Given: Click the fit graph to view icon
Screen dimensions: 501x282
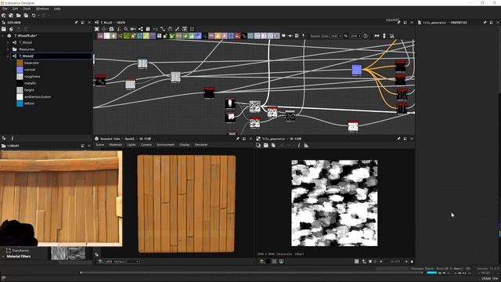Looking at the screenshot, I should [x=97, y=29].
